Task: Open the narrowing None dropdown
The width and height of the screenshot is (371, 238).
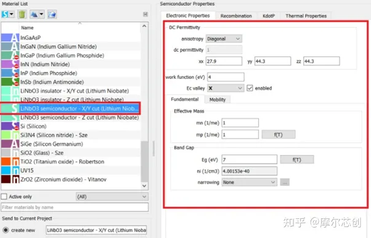Action: point(249,182)
